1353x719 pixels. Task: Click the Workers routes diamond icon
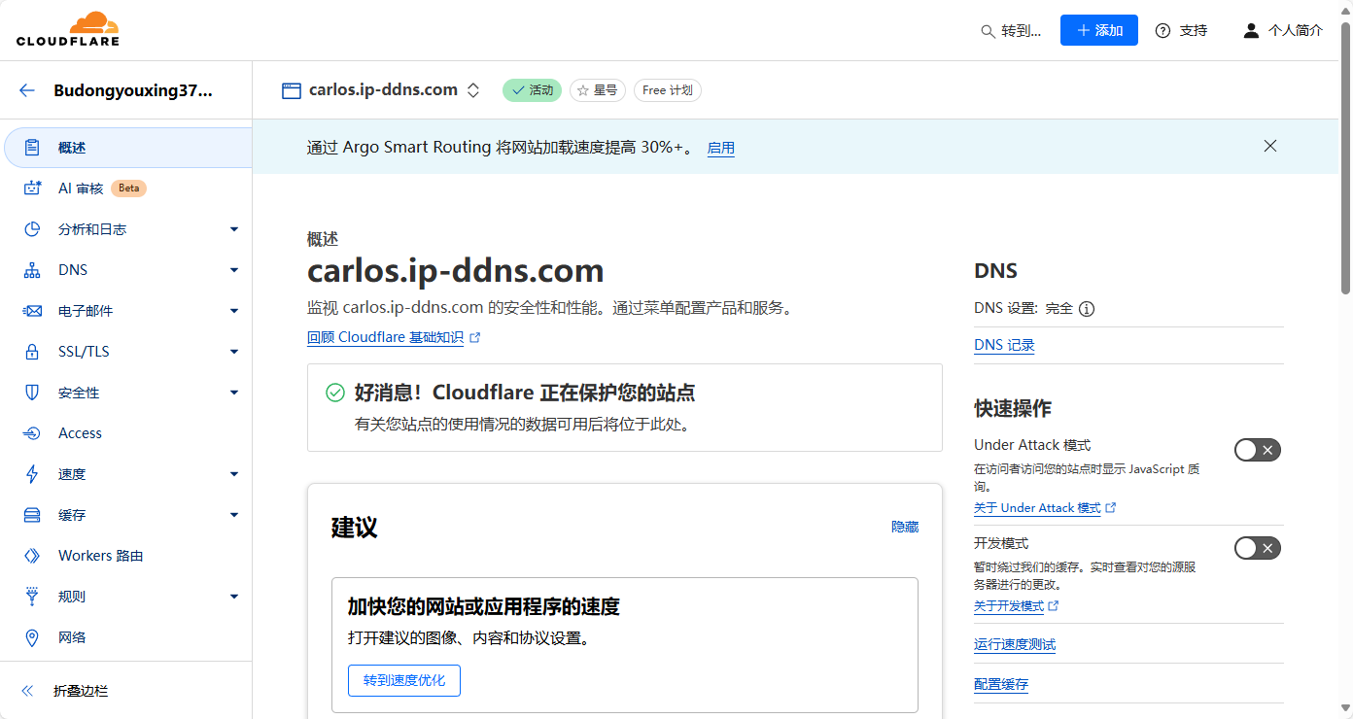(x=32, y=556)
